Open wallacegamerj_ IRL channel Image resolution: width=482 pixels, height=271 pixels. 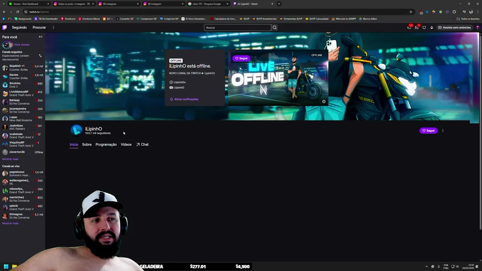(23, 182)
